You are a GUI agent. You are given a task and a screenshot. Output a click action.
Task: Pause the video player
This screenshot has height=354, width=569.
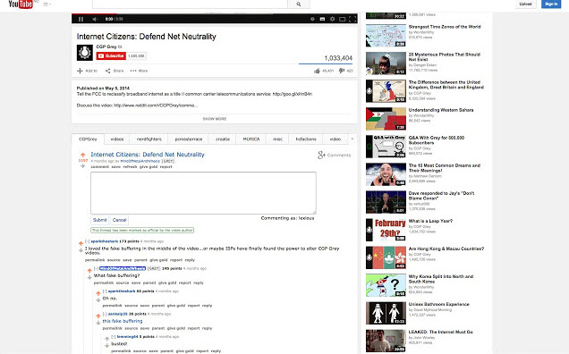click(81, 19)
